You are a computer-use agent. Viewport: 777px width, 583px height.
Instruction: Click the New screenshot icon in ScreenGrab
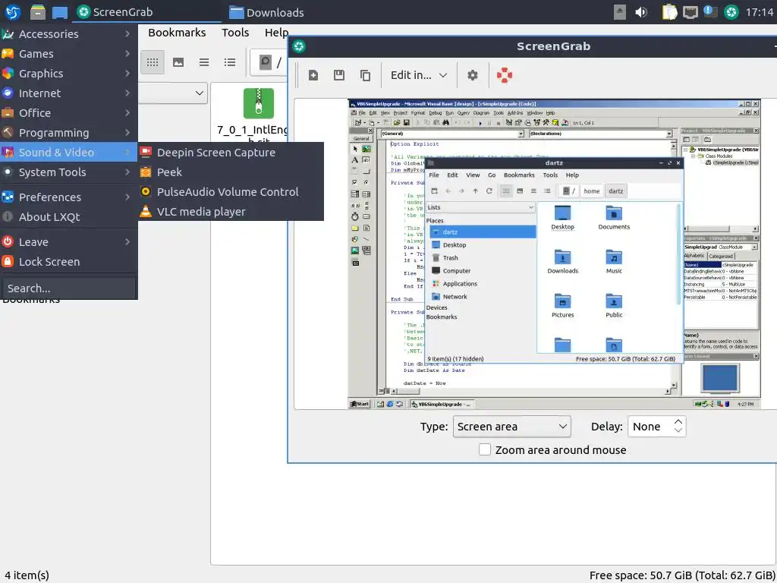point(313,75)
